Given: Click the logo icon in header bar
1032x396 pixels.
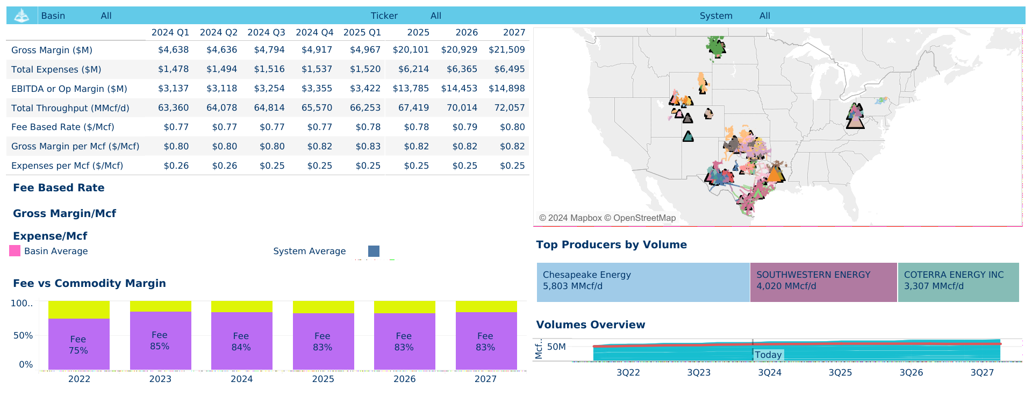Looking at the screenshot, I should point(21,16).
